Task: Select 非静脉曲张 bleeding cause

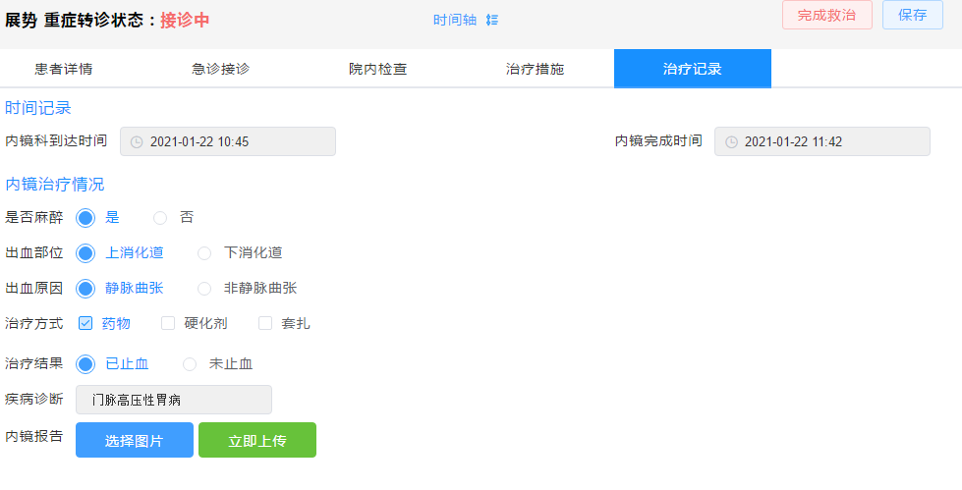Action: (x=204, y=289)
